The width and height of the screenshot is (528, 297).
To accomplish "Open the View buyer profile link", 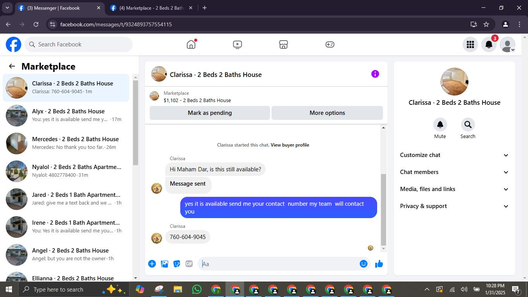I will pos(290,145).
